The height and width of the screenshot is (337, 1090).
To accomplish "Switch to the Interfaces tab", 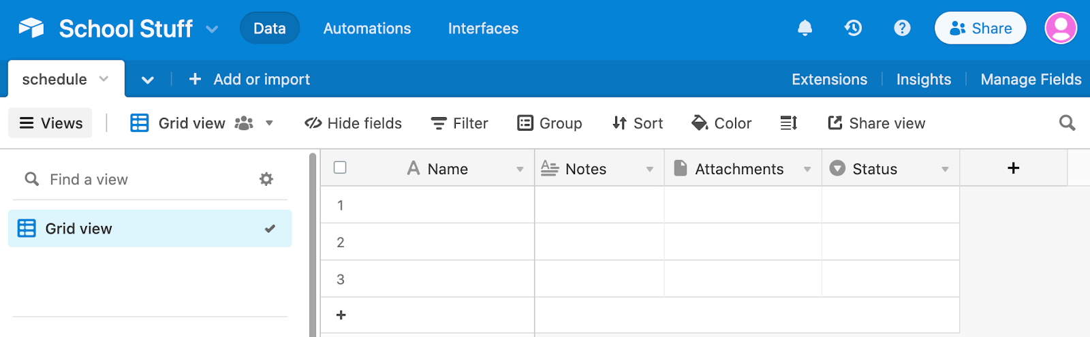I will pos(483,28).
